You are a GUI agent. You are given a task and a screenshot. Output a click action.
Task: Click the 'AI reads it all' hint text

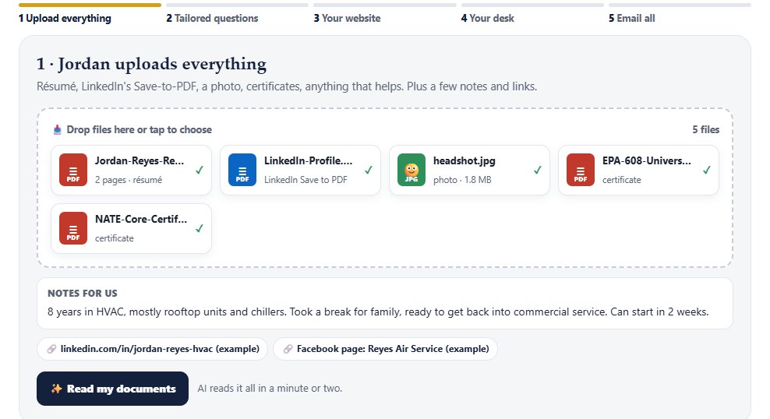pyautogui.click(x=270, y=388)
